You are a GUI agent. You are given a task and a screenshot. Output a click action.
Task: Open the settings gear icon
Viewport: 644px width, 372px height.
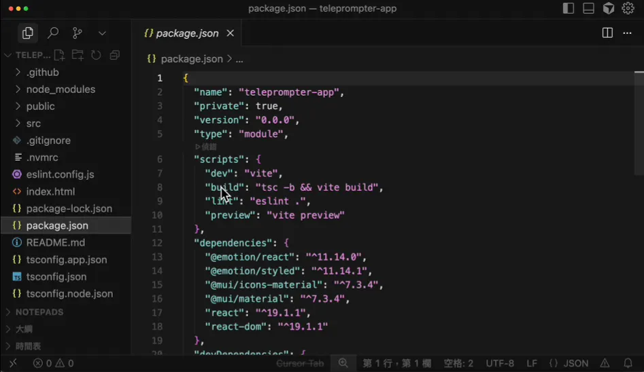point(628,8)
